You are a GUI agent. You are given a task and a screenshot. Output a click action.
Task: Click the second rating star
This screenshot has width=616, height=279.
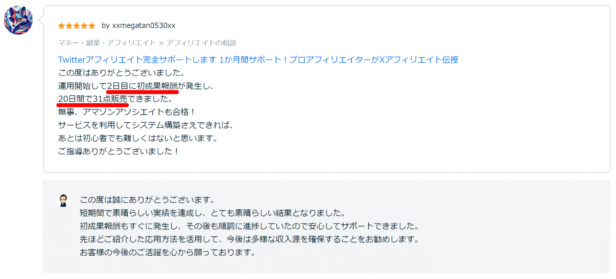tap(69, 26)
